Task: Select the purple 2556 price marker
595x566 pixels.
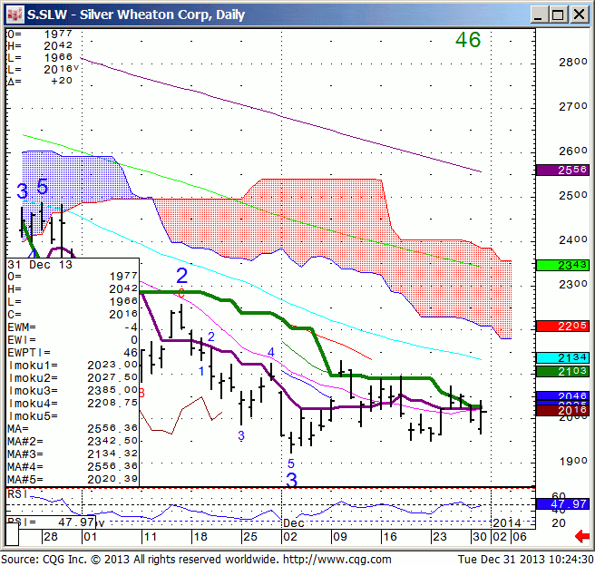Action: 562,171
